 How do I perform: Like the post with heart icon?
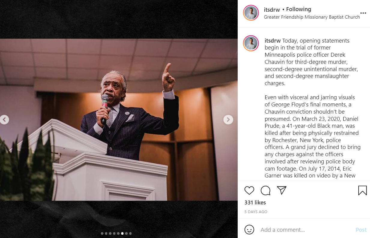249,190
